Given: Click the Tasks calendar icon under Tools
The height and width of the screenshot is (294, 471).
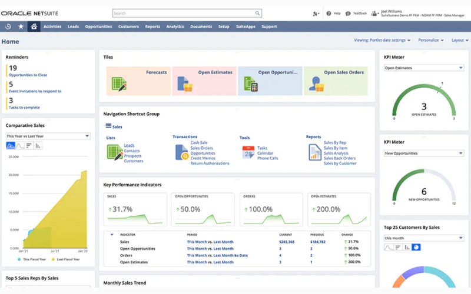Looking at the screenshot, I should (248, 152).
